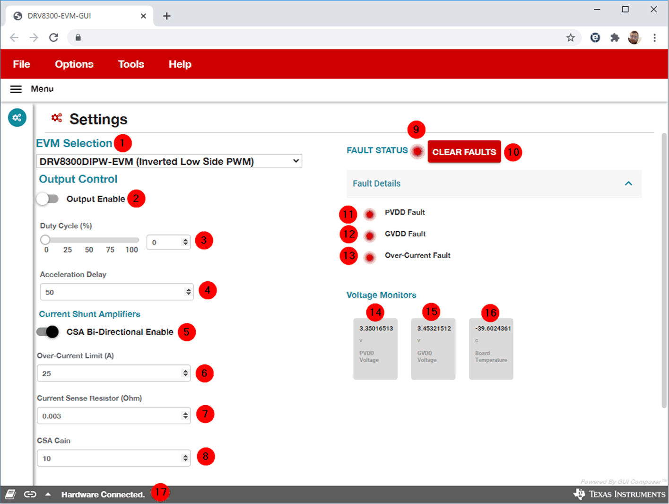
Task: Expand the status bar up arrow
Action: (48, 495)
